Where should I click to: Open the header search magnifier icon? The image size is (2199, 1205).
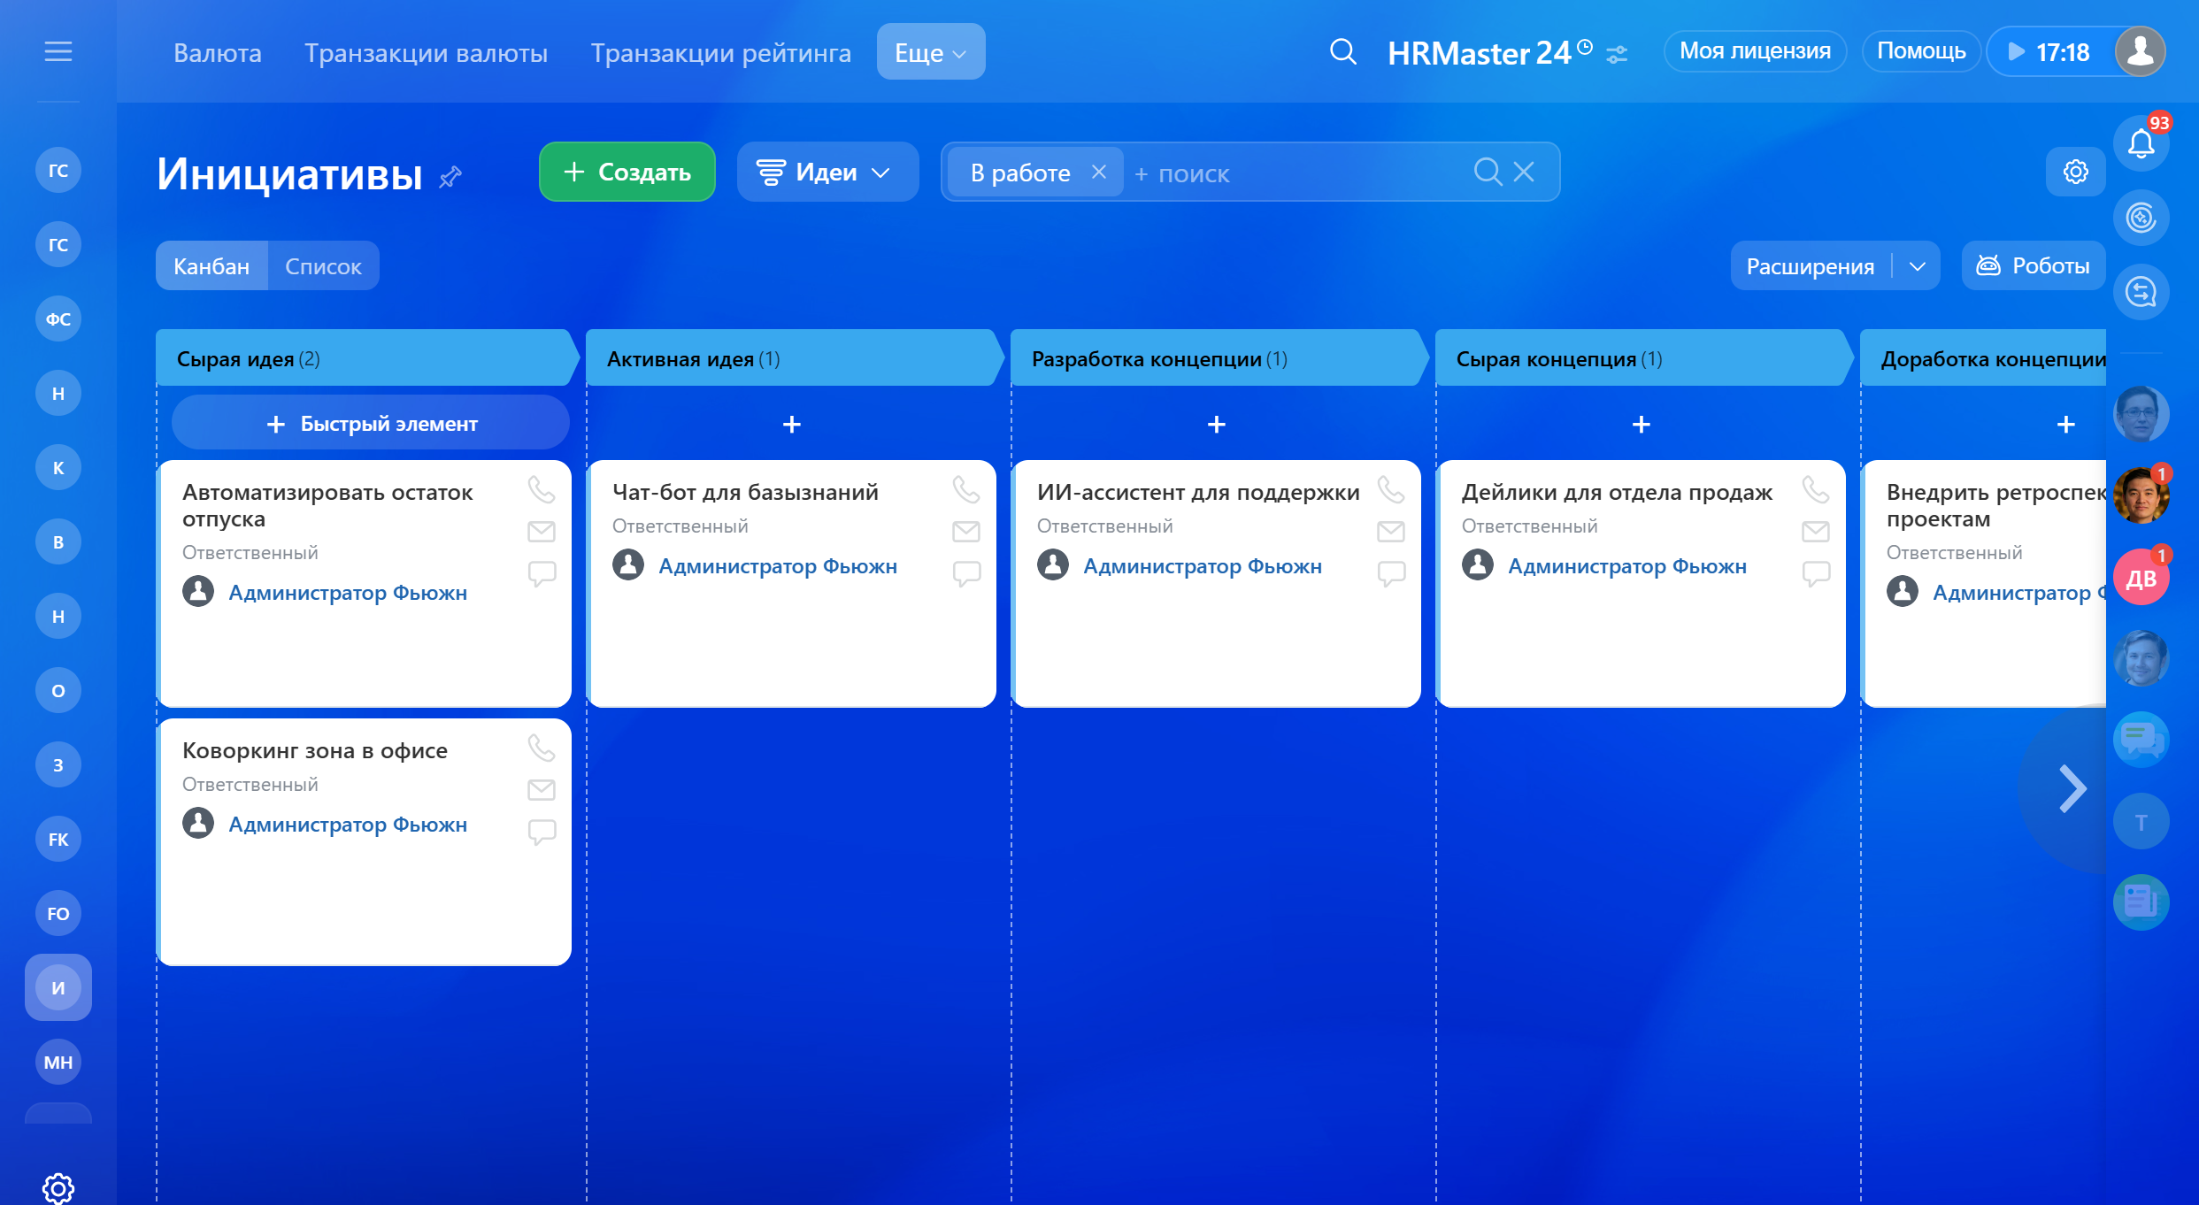pos(1342,52)
